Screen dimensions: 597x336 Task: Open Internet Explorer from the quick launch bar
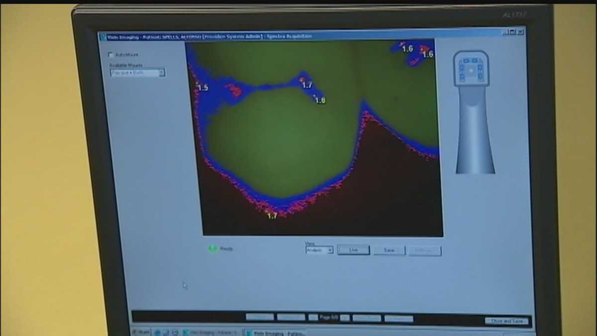point(157,332)
